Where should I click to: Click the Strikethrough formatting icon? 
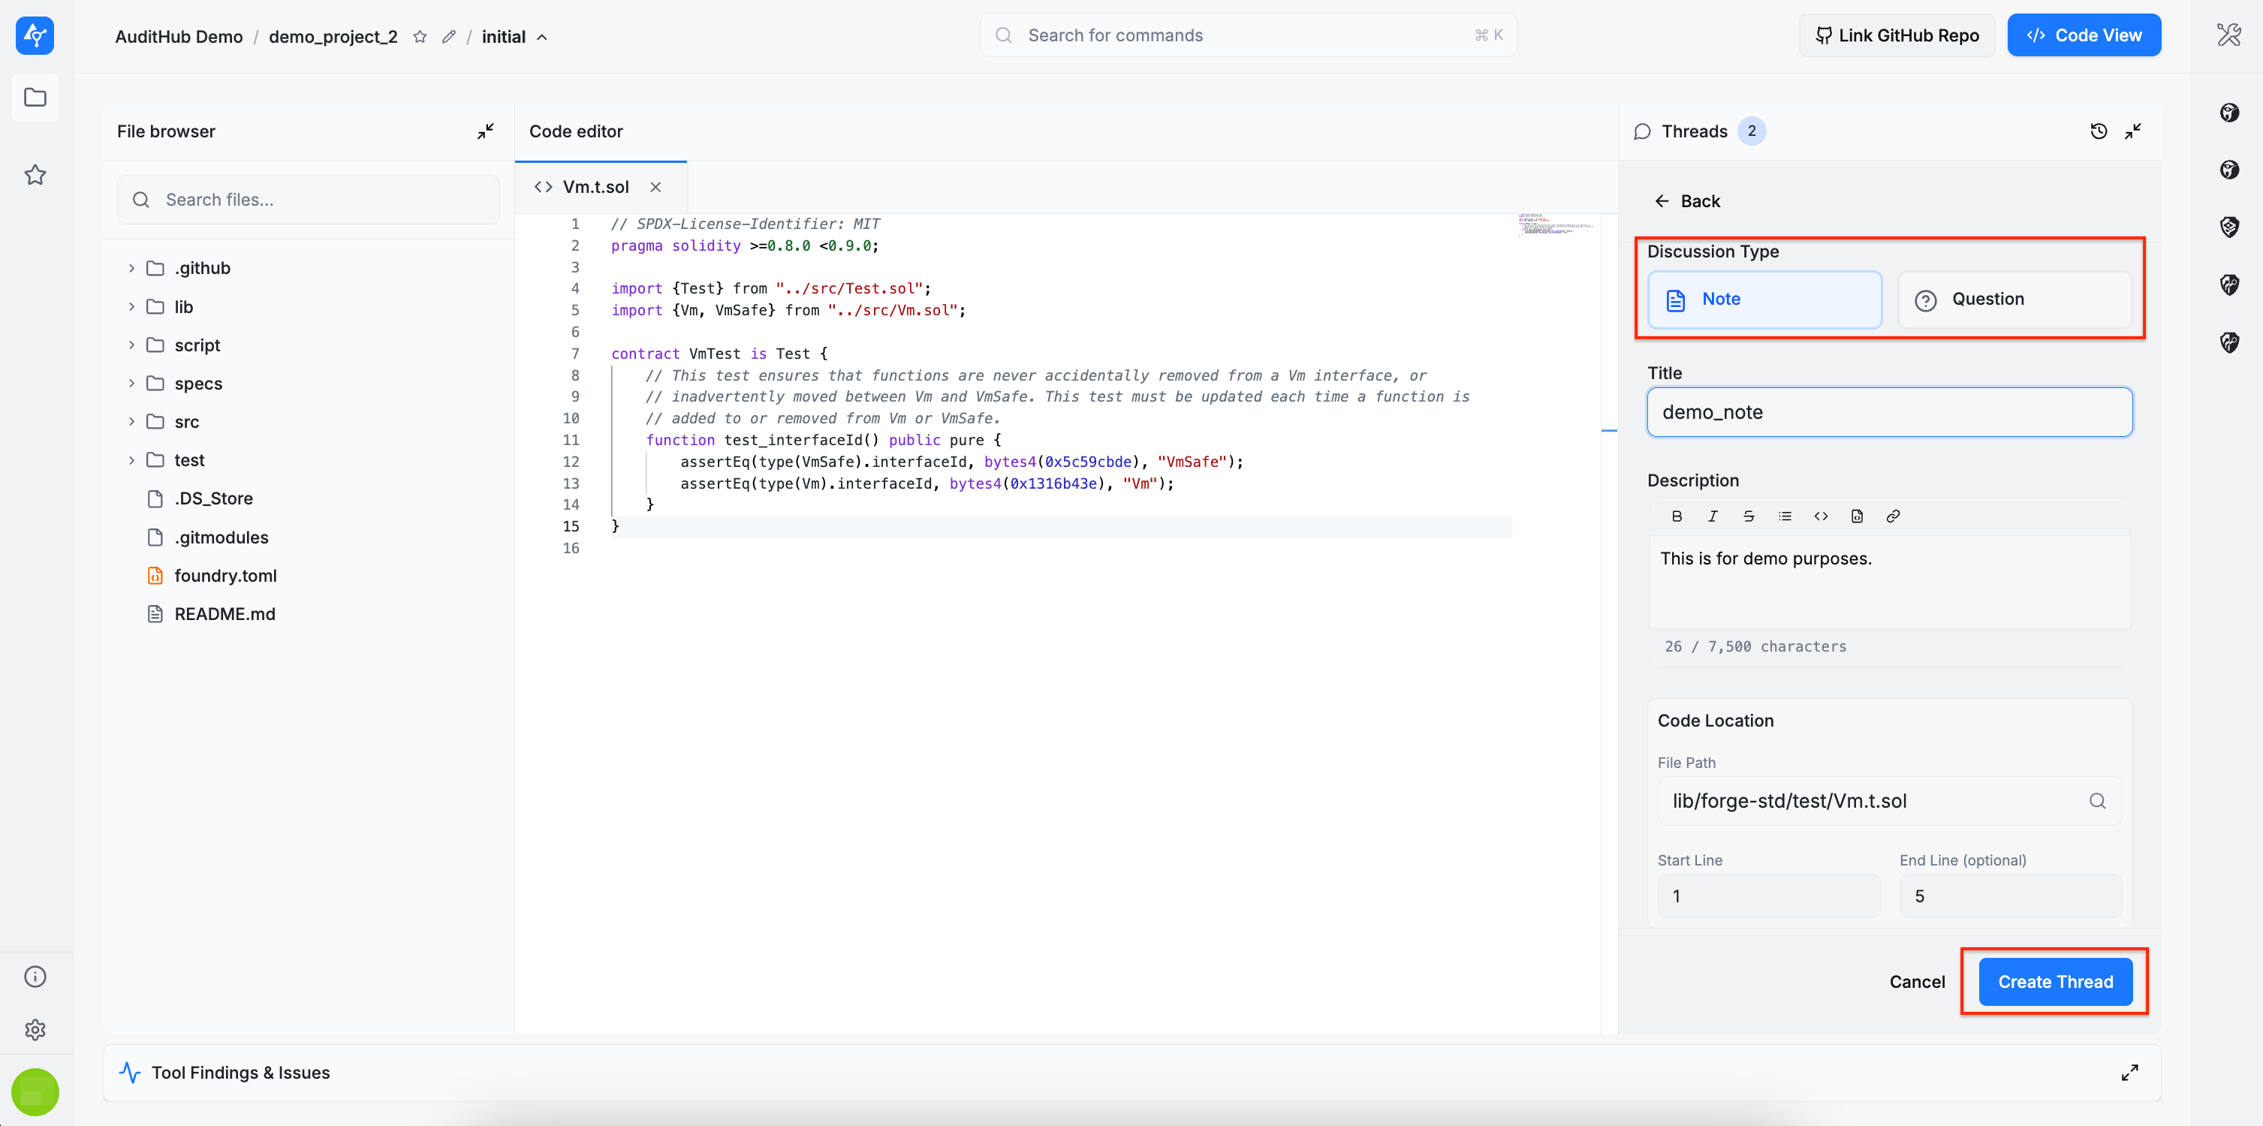tap(1748, 516)
